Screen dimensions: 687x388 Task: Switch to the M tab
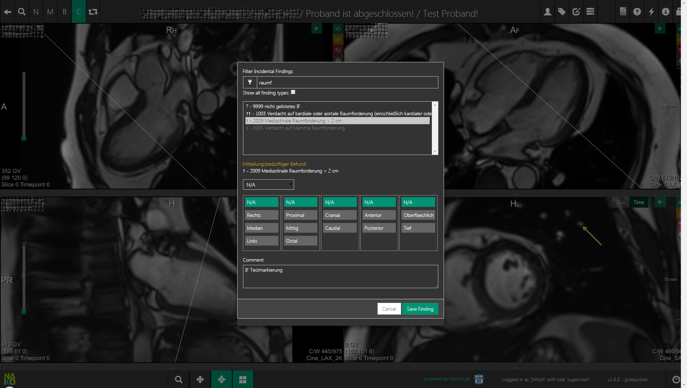click(x=50, y=12)
